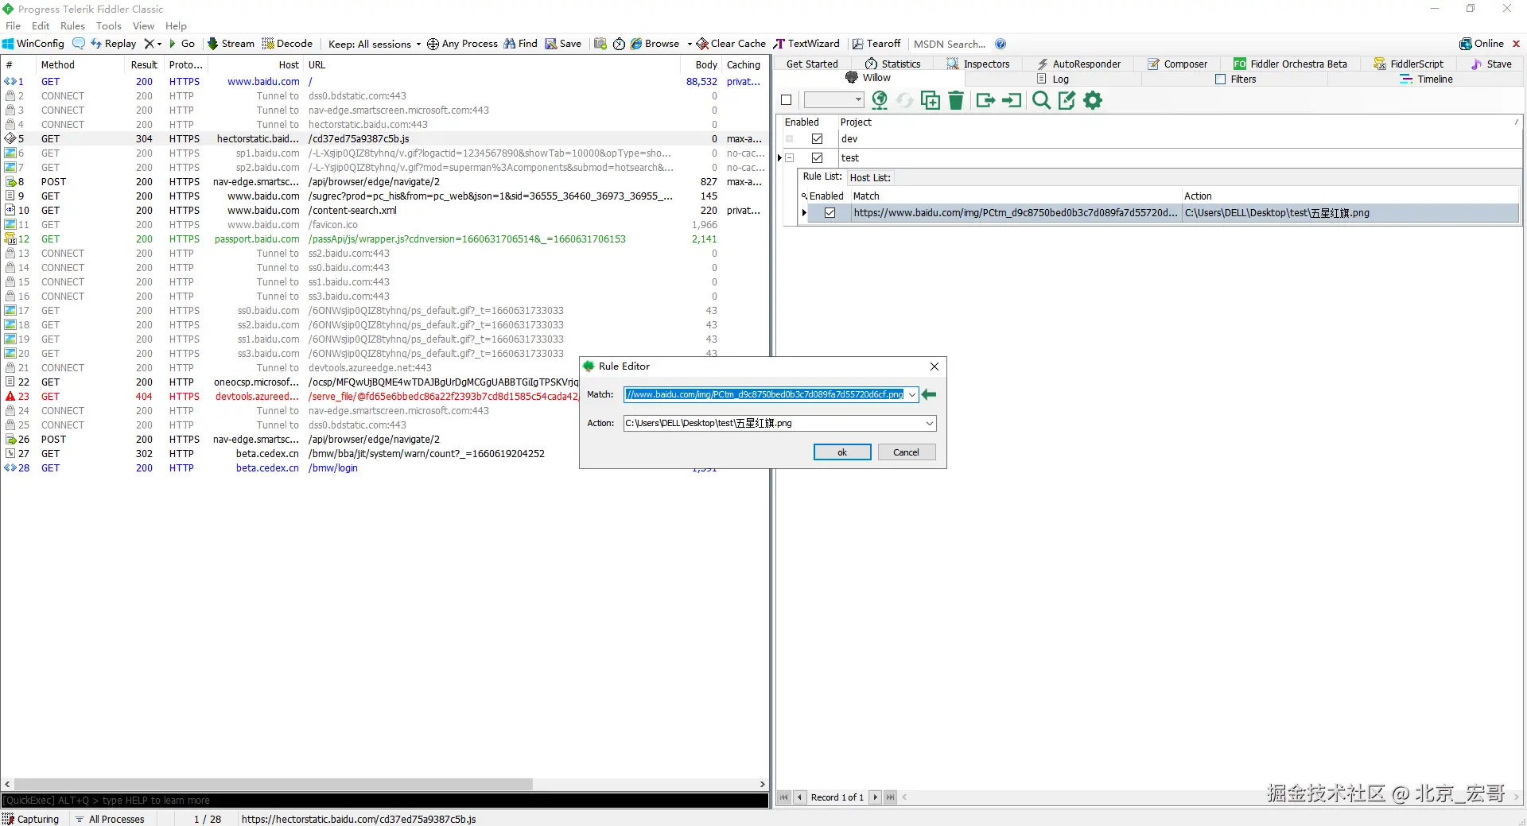Open the Edit menu
The height and width of the screenshot is (826, 1527).
pyautogui.click(x=41, y=25)
